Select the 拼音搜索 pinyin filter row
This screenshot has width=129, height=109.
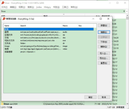coord(49,52)
